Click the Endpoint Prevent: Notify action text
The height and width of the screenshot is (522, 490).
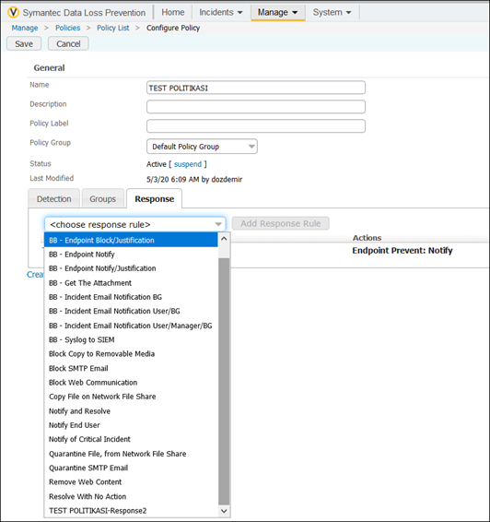(x=402, y=250)
